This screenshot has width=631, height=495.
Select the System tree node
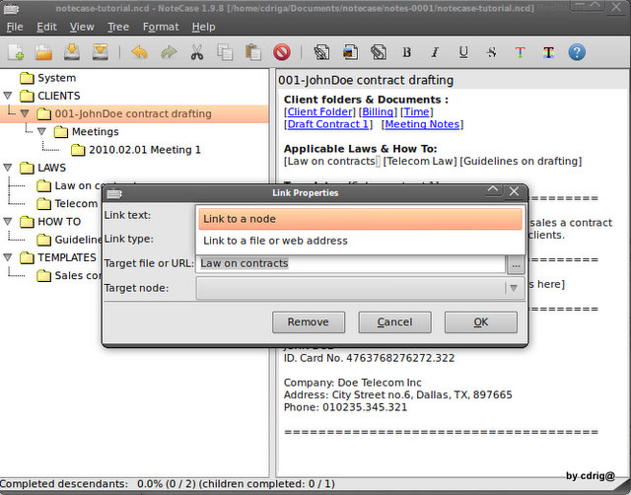(57, 78)
